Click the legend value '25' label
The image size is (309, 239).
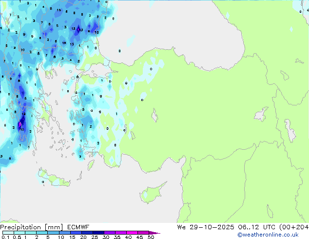[x=95, y=237]
